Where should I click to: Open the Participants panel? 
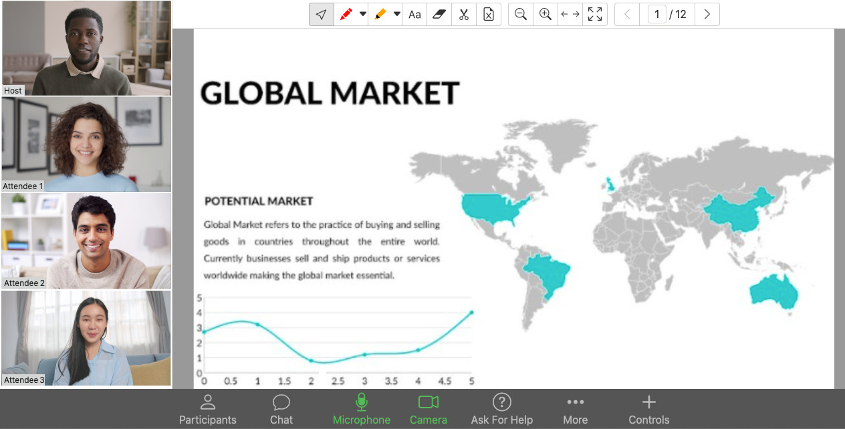[x=208, y=410]
